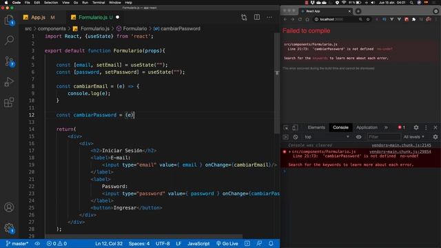Bookmark the page with the star icon
The width and height of the screenshot is (441, 248).
click(x=368, y=19)
